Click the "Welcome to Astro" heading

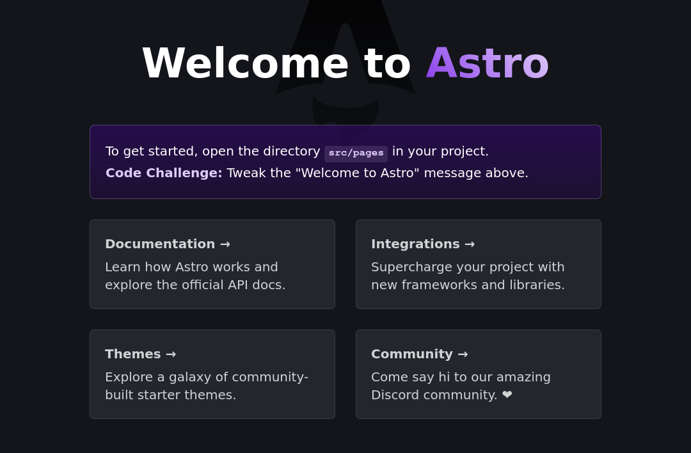pyautogui.click(x=345, y=63)
